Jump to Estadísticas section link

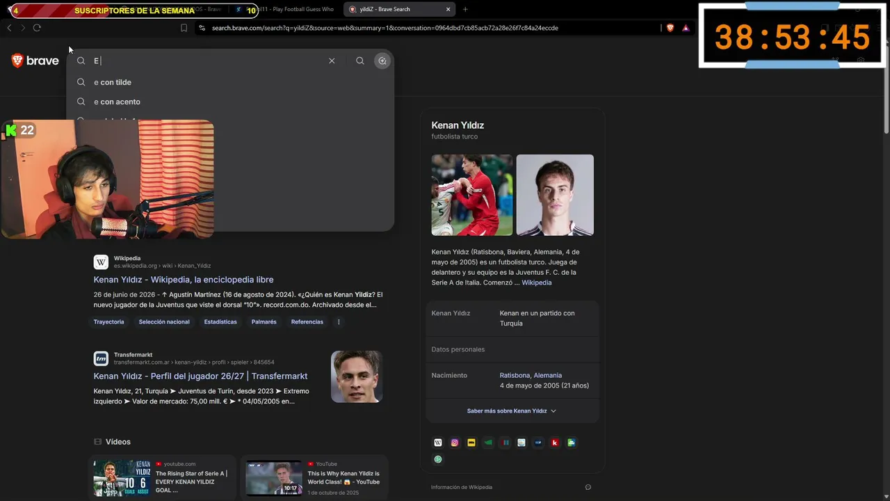220,322
